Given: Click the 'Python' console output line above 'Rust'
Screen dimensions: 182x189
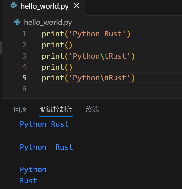Looking at the screenshot, I should click(x=33, y=170).
